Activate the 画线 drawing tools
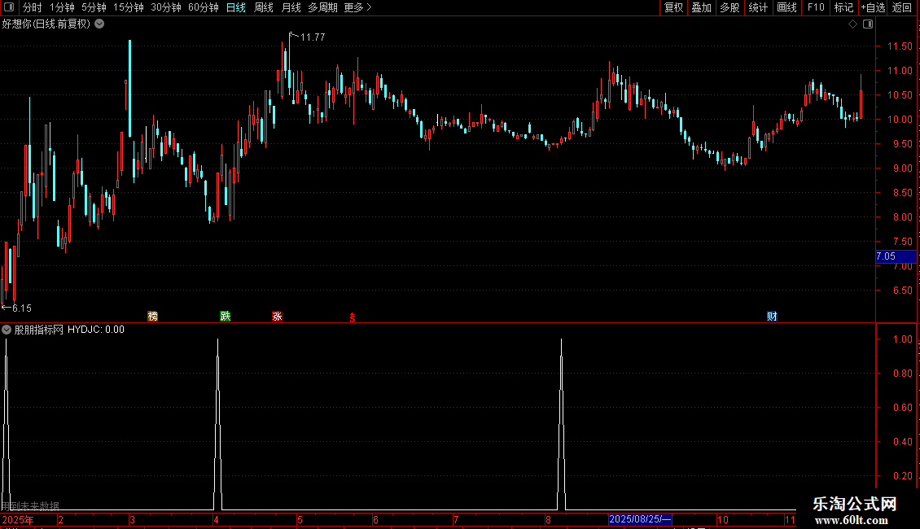This screenshot has height=529, width=920. 786,7
